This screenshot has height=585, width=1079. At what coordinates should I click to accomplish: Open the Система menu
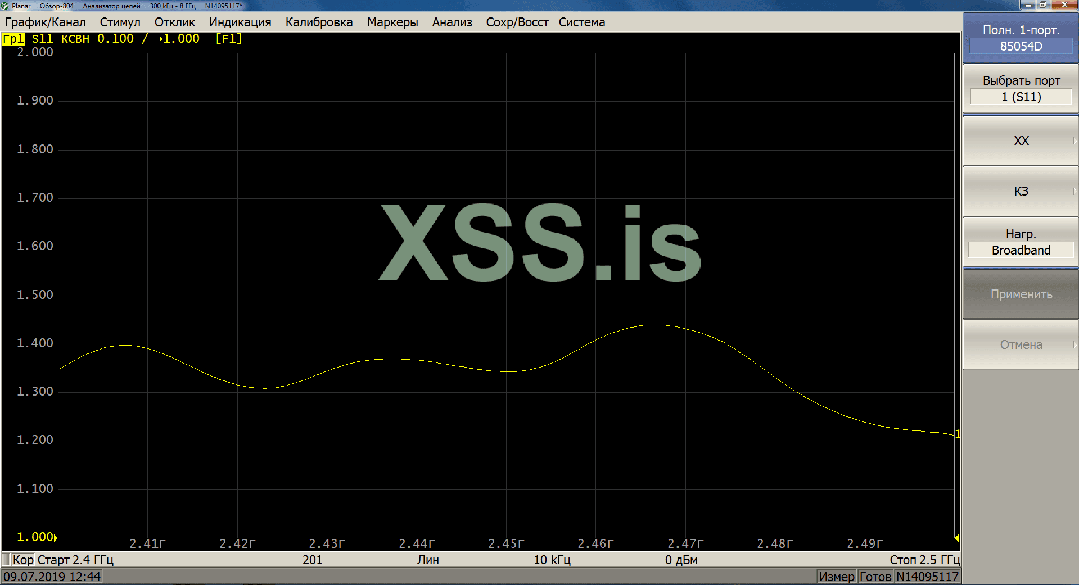click(x=582, y=22)
